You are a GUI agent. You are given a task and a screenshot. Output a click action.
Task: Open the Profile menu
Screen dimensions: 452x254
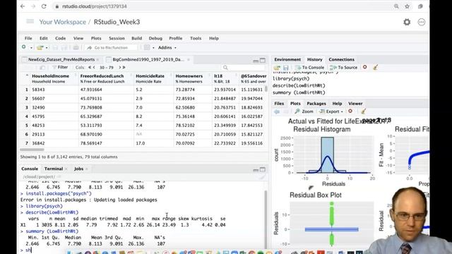(176, 38)
